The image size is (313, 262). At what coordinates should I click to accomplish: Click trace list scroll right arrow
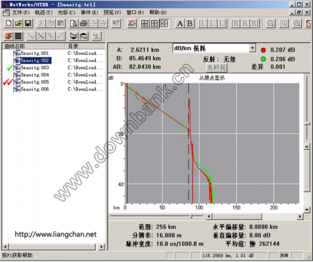pos(102,247)
